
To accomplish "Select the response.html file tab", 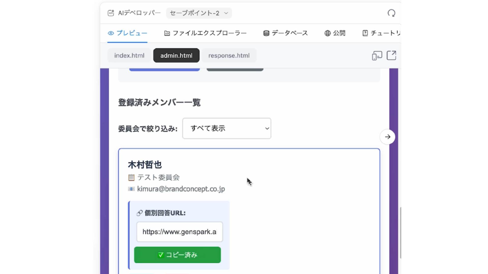I will tap(229, 56).
